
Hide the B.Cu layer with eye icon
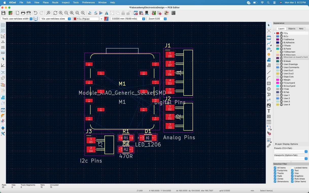tap(281, 36)
